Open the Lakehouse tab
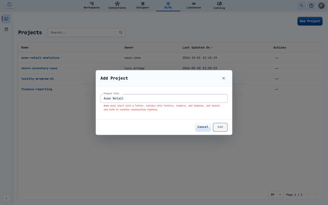Viewport: 328px width, 205px height. tap(194, 6)
